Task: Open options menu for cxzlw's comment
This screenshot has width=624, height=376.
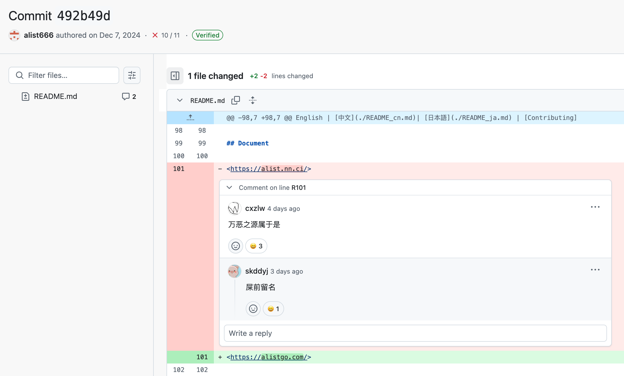Action: (x=595, y=207)
